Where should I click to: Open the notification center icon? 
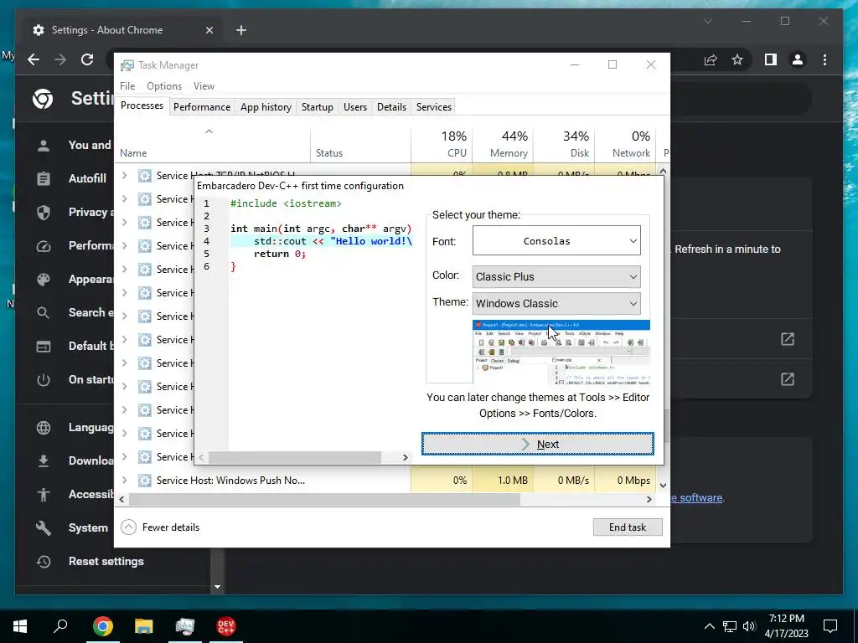[x=830, y=626]
